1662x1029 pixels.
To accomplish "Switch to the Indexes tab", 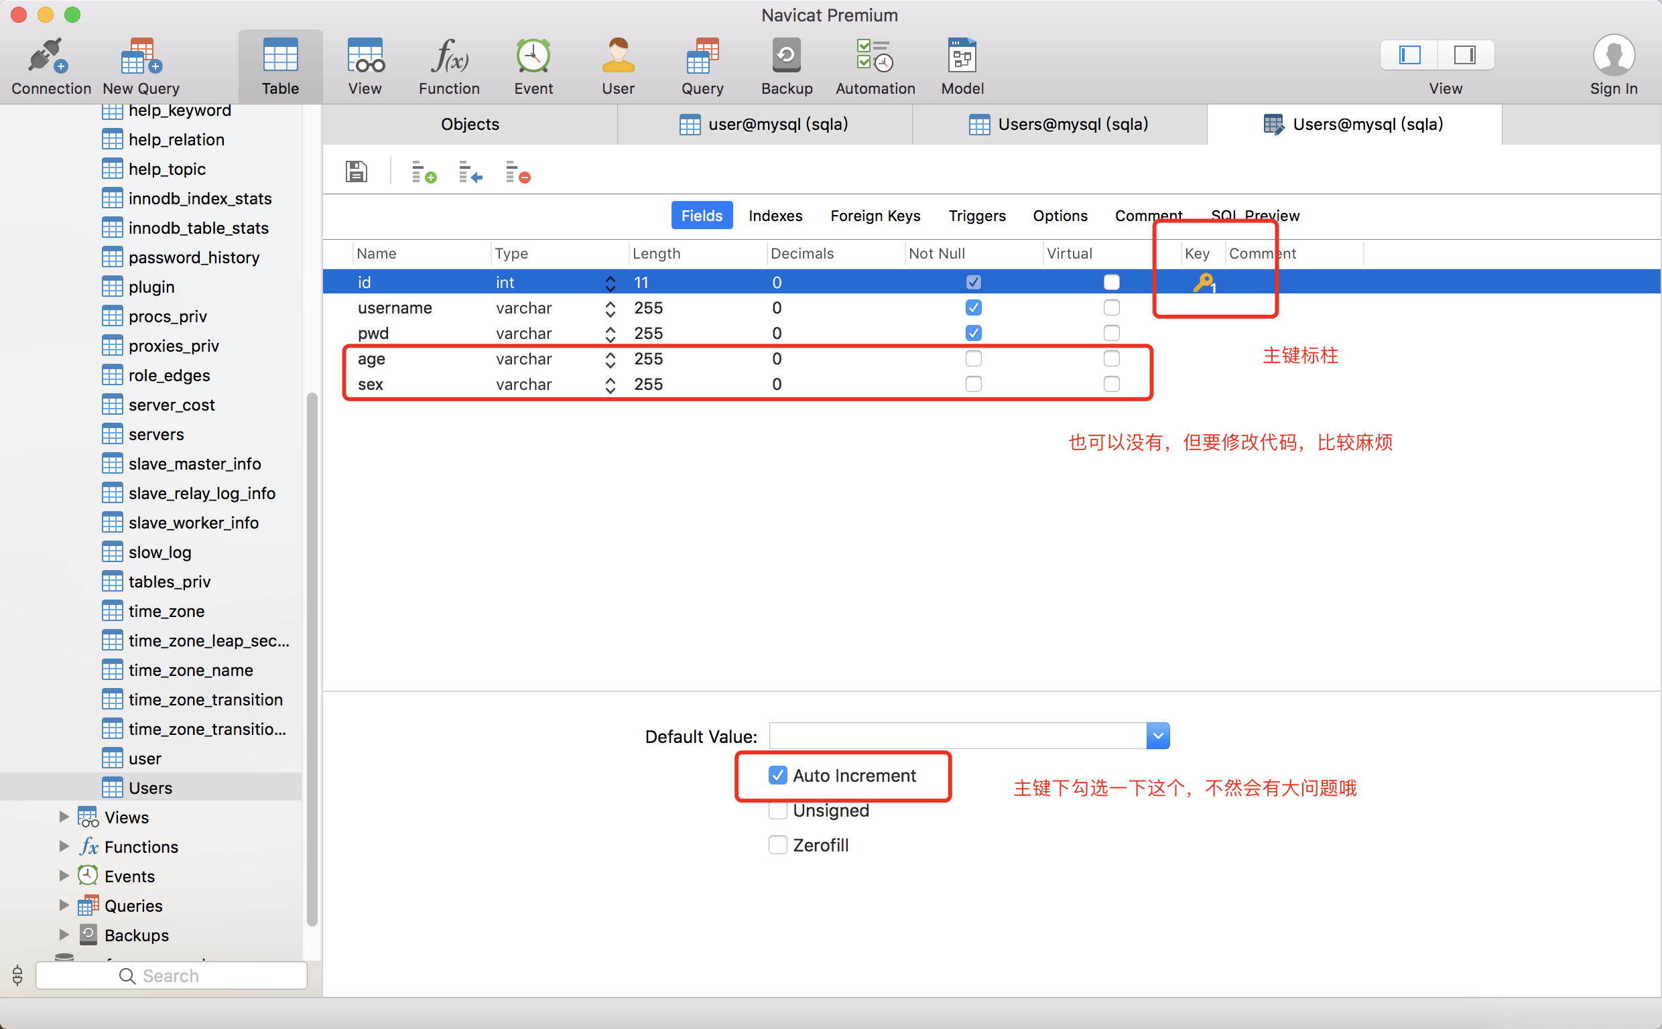I will pyautogui.click(x=775, y=216).
